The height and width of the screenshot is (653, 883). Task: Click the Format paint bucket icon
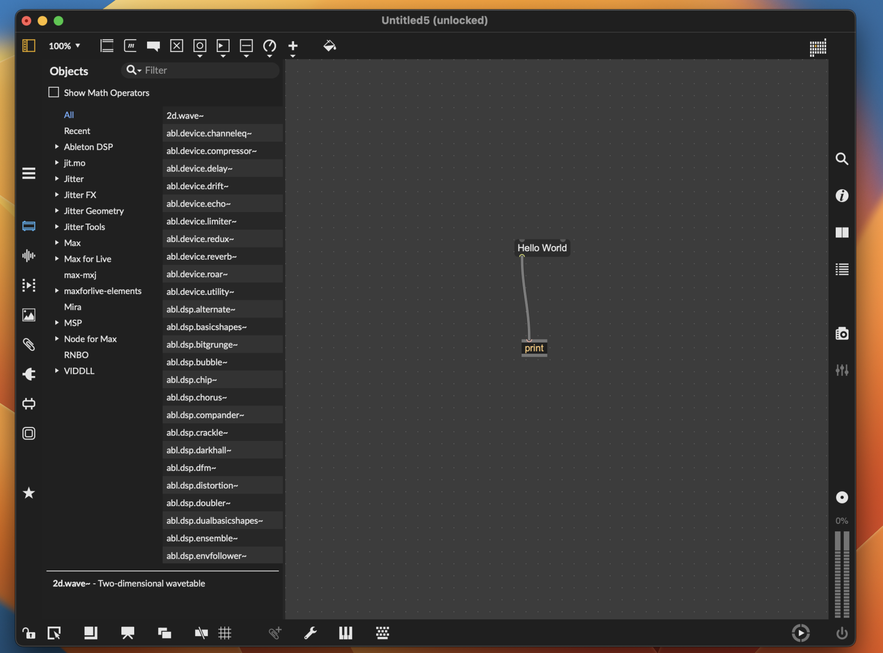click(329, 46)
